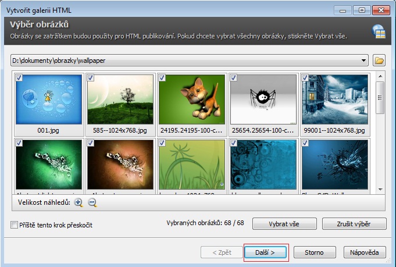Deselect the cartoon cat image checkbox
This screenshot has height=267, width=396.
coord(162,78)
